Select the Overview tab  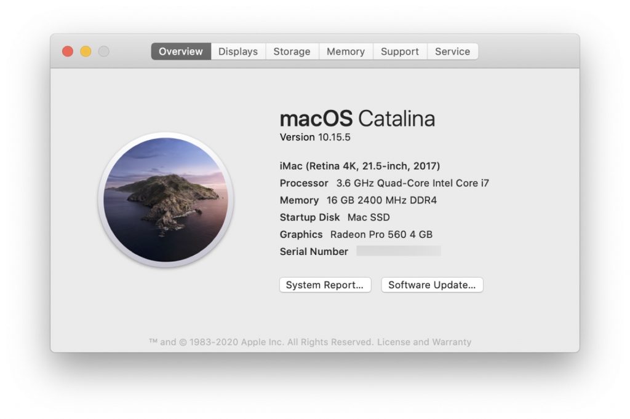(180, 52)
